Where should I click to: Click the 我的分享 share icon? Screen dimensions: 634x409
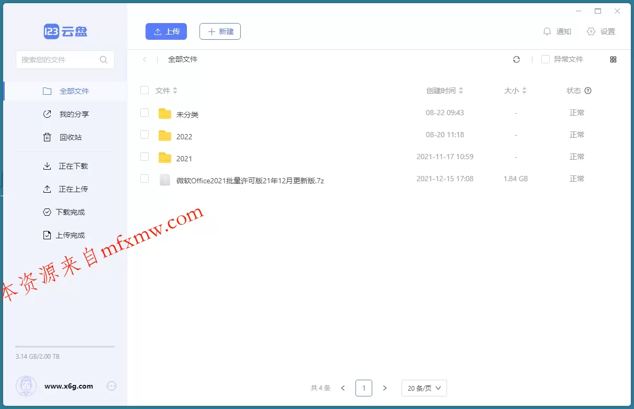(47, 114)
